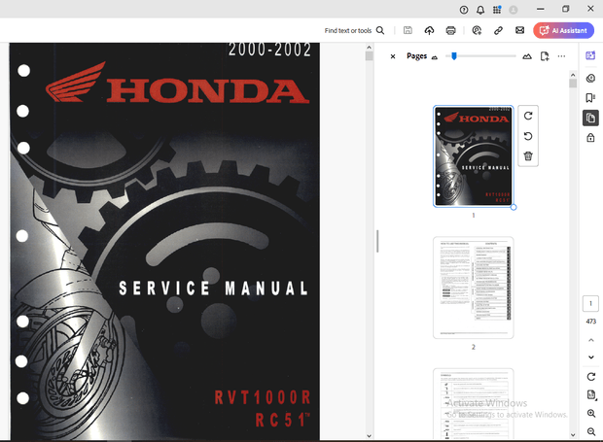Click the thumbnail label 2

click(x=474, y=347)
